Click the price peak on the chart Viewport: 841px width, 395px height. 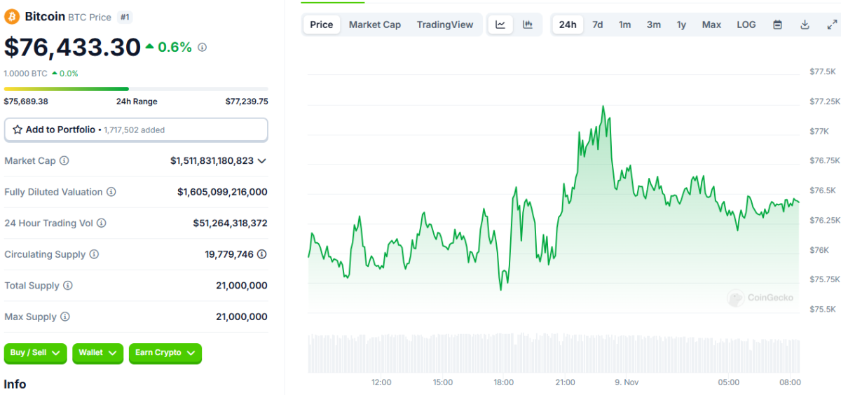(x=603, y=106)
